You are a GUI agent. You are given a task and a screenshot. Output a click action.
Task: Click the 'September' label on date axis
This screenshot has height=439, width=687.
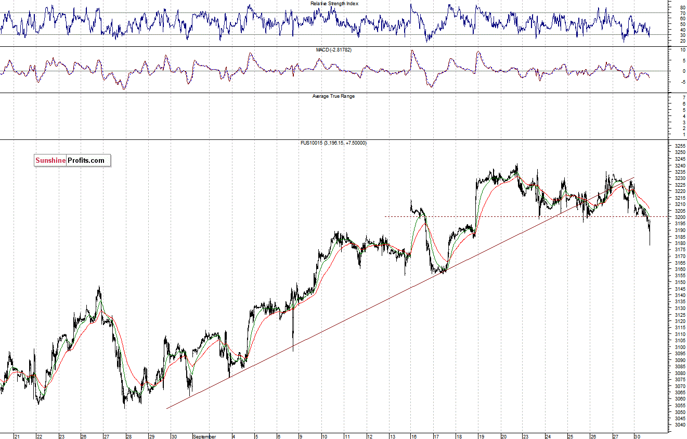pos(204,436)
